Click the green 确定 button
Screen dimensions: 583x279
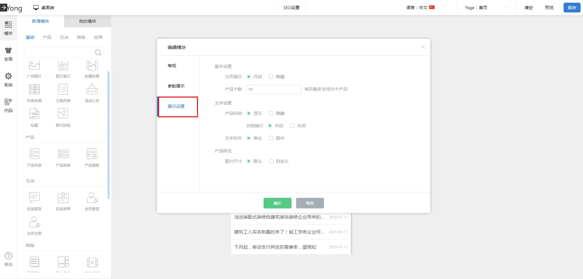(x=277, y=203)
